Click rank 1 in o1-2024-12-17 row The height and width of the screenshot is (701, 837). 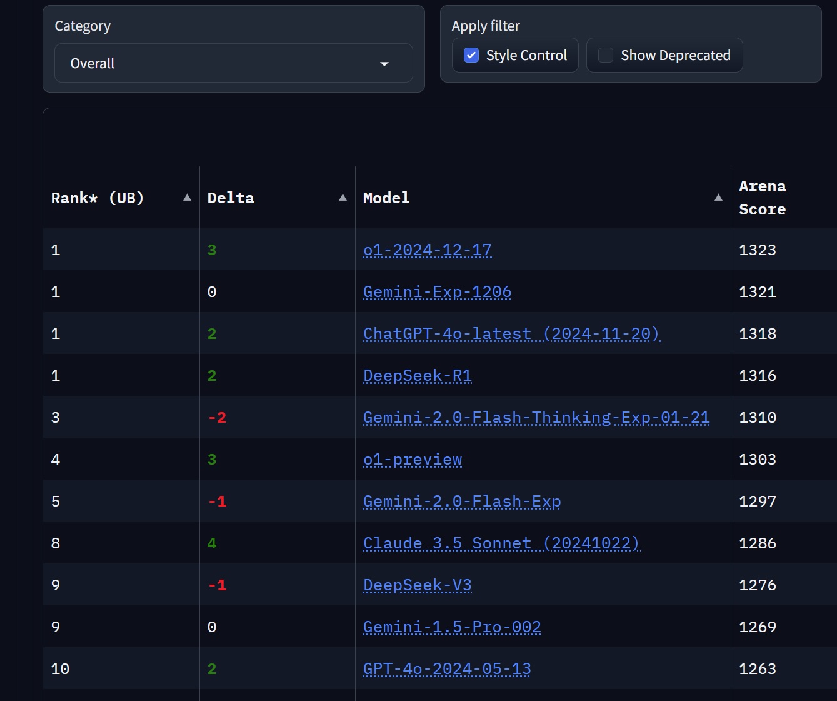pos(56,250)
